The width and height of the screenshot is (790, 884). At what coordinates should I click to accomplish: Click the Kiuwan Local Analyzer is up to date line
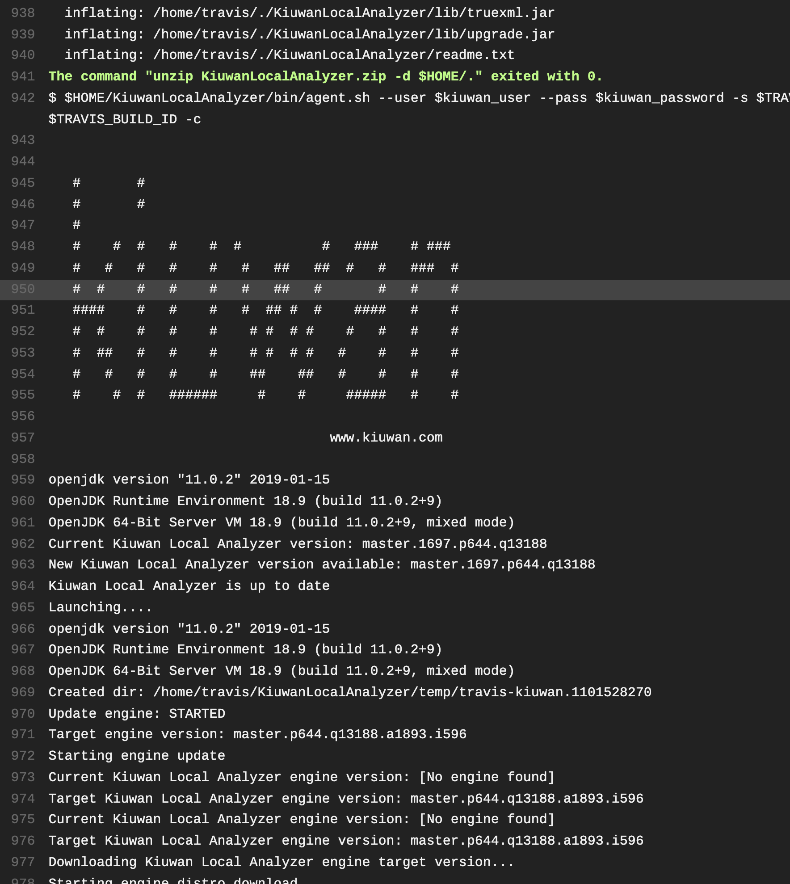189,585
